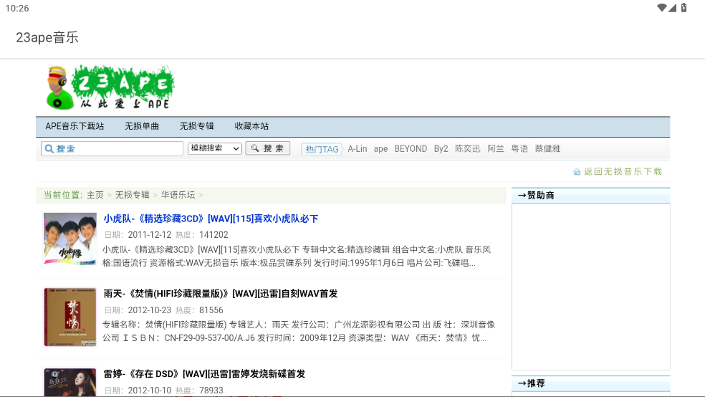
Task: Open the A-Lin tag link
Action: point(358,149)
